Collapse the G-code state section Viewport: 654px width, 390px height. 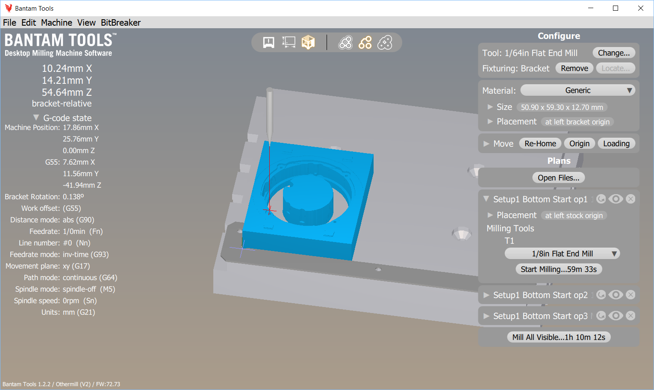tap(36, 117)
